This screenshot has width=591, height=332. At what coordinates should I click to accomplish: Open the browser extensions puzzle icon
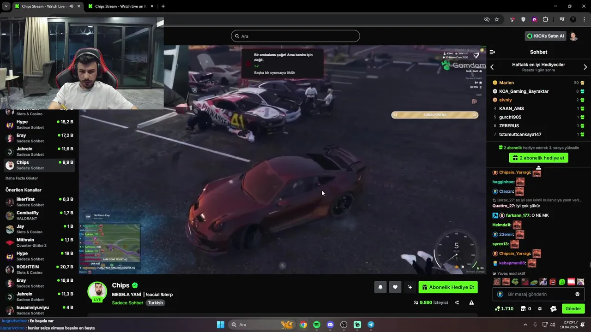click(546, 19)
